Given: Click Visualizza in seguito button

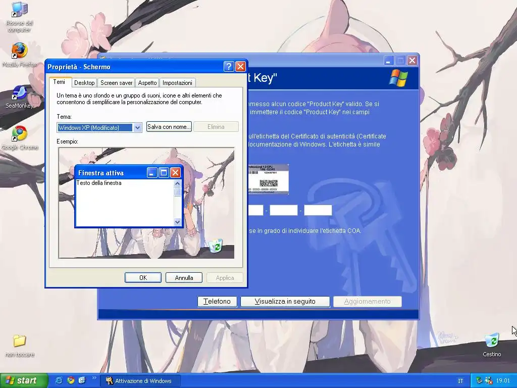Looking at the screenshot, I should [x=285, y=301].
